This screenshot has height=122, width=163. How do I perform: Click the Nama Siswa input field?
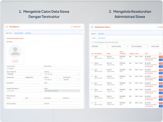62,68
